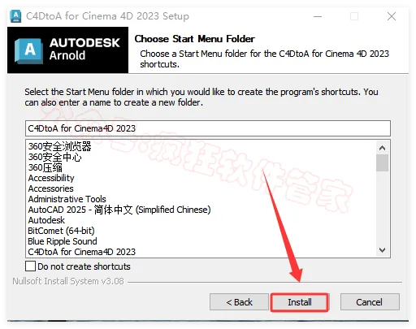The image size is (416, 329).
Task: Click the Start Menu folder name field
Action: 208,128
